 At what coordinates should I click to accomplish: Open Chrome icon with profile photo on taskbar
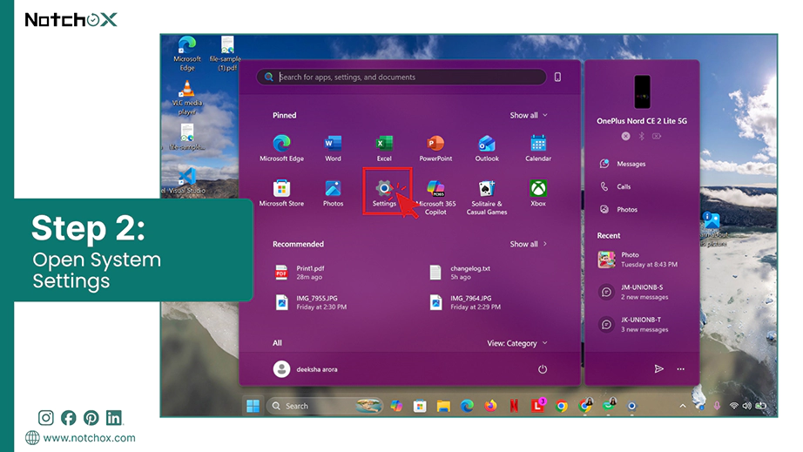point(585,406)
